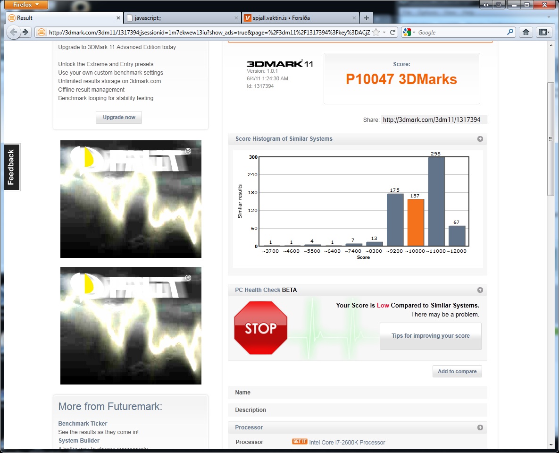Click the Bookmarks toolbar icon
Screen dimensions: 559x453
[x=543, y=32]
